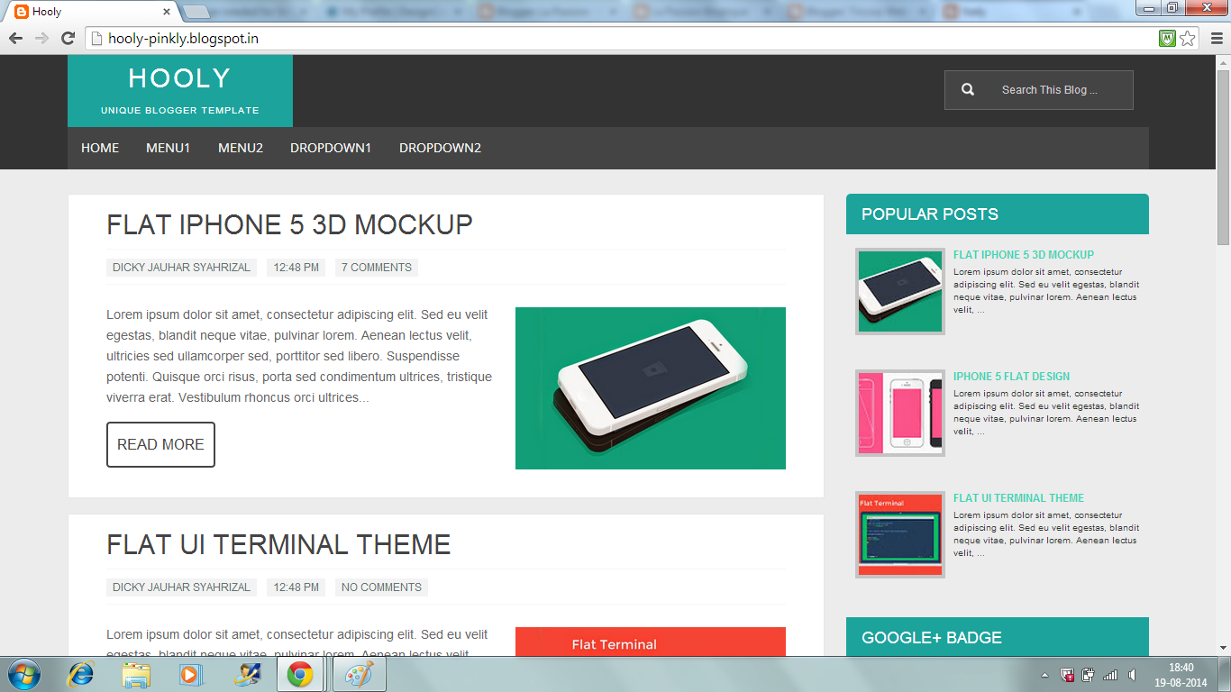Image resolution: width=1231 pixels, height=692 pixels.
Task: Open Paint from the taskbar
Action: [x=359, y=673]
